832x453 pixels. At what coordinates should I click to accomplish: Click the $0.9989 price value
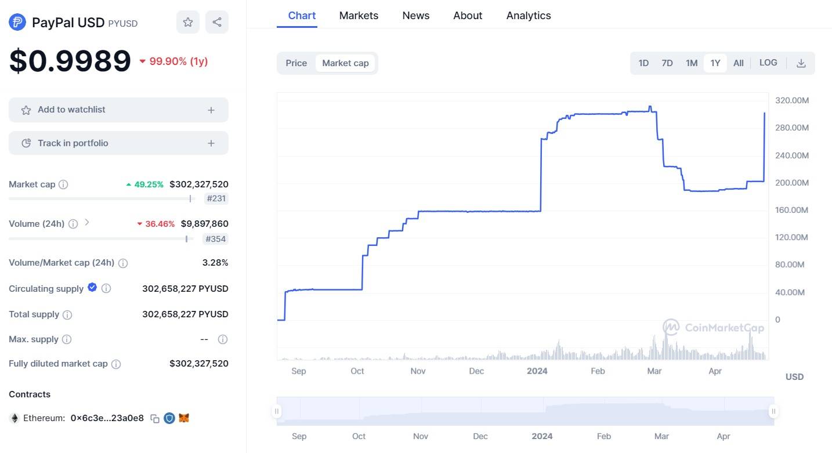coord(70,61)
